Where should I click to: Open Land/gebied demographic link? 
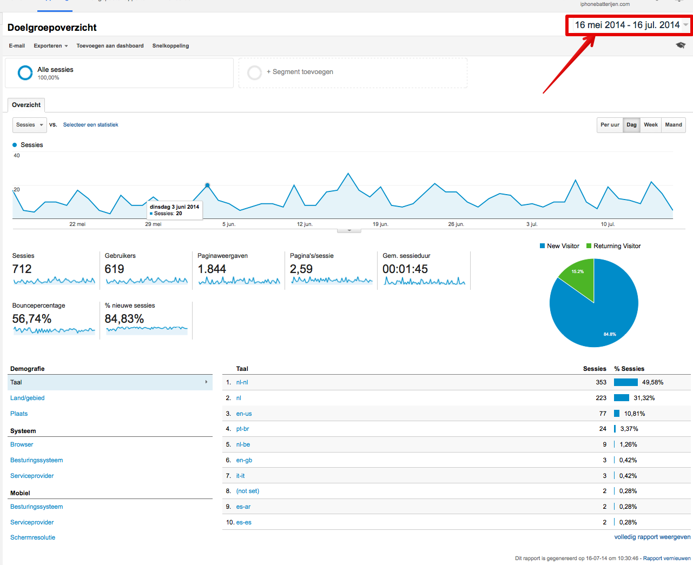pos(27,398)
